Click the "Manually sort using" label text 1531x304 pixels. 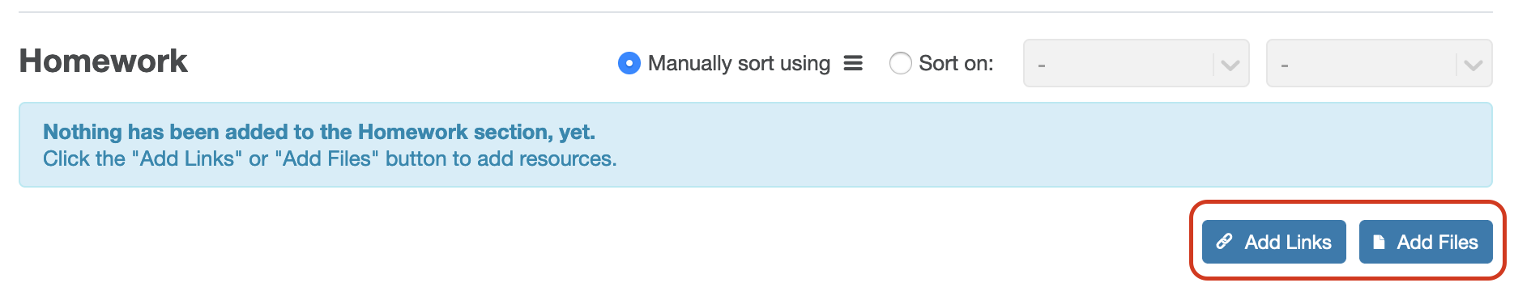[739, 63]
